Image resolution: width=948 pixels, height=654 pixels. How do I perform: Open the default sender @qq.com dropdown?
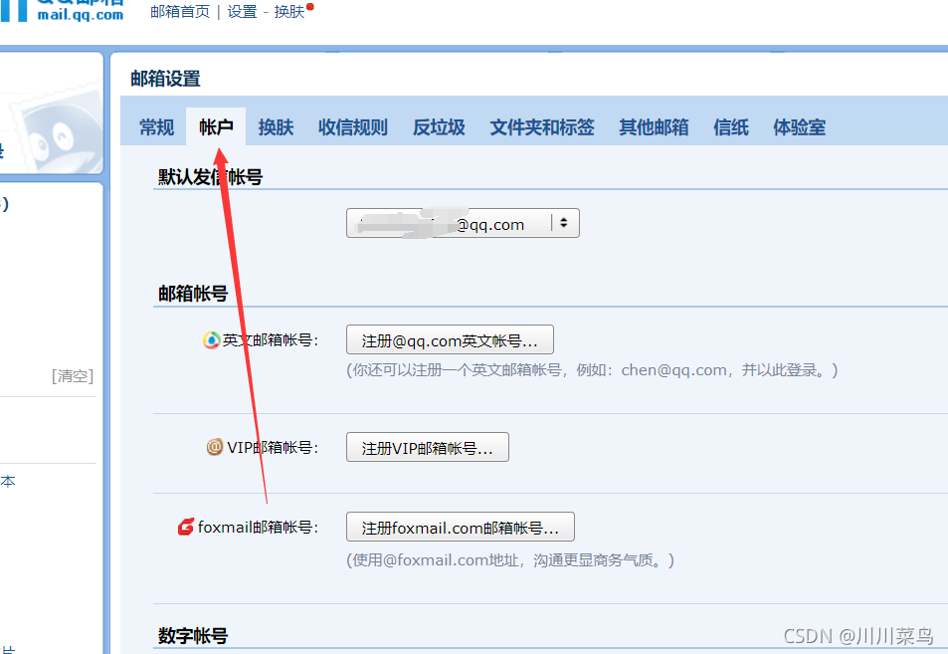click(463, 223)
